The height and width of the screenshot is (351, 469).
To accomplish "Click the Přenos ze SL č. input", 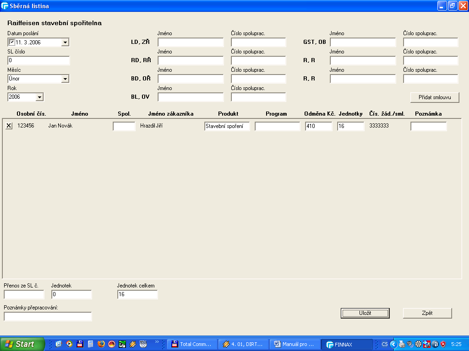I will pos(24,294).
